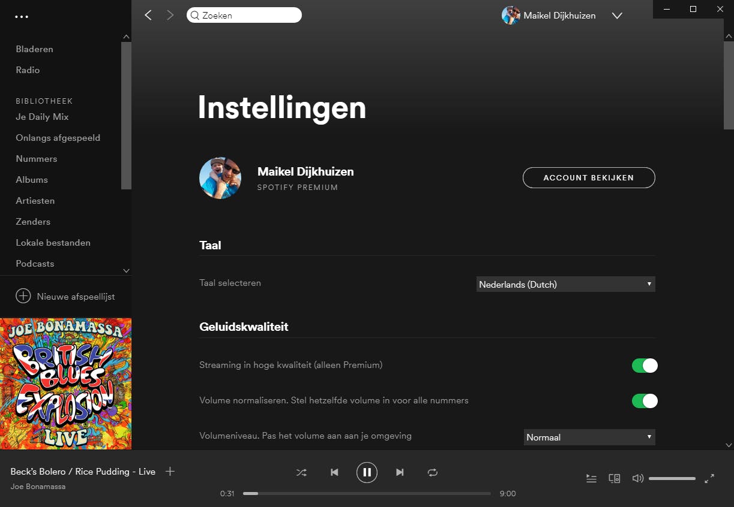Screen dimensions: 734x507
Task: Disable streaming in hoge kwaliteit
Action: pos(645,366)
